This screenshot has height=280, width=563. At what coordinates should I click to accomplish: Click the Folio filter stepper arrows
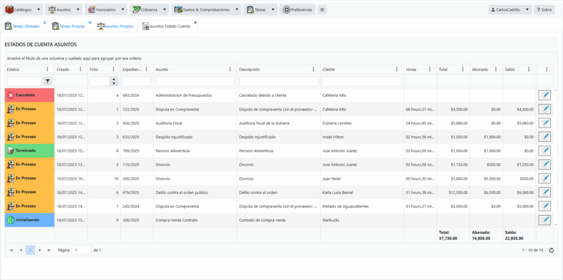tap(114, 81)
